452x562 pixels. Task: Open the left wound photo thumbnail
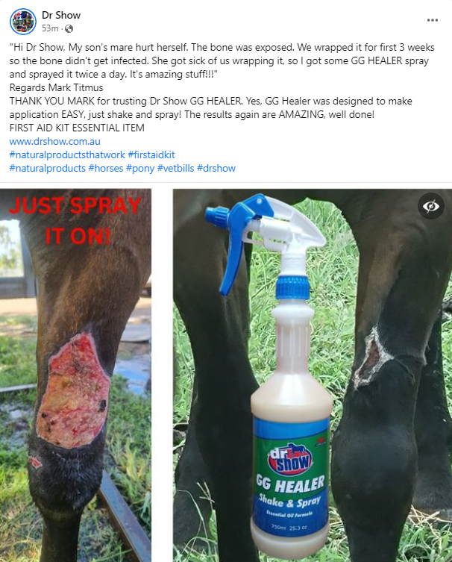click(75, 375)
